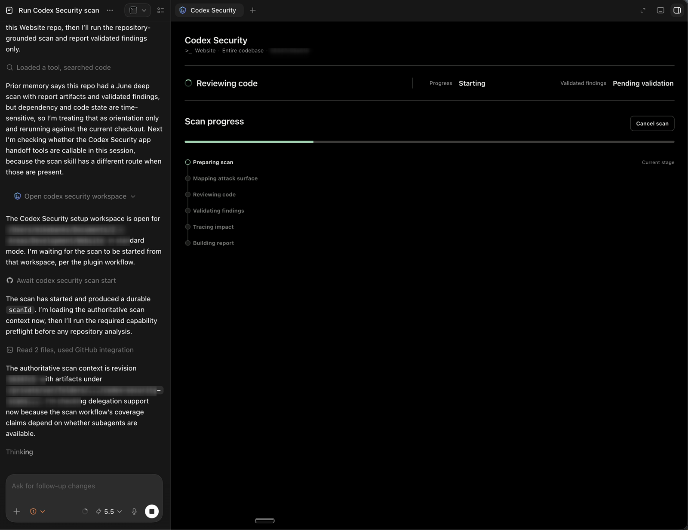
Task: Click the Codex Security page heading
Action: coord(216,40)
